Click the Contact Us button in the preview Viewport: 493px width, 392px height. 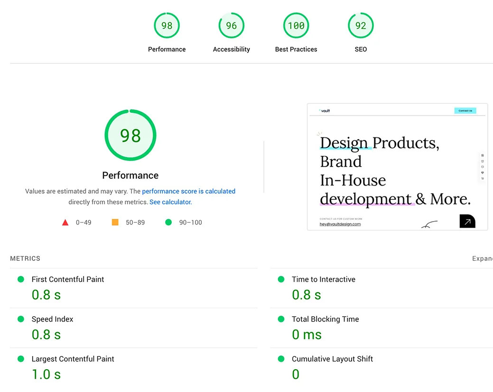tap(465, 111)
